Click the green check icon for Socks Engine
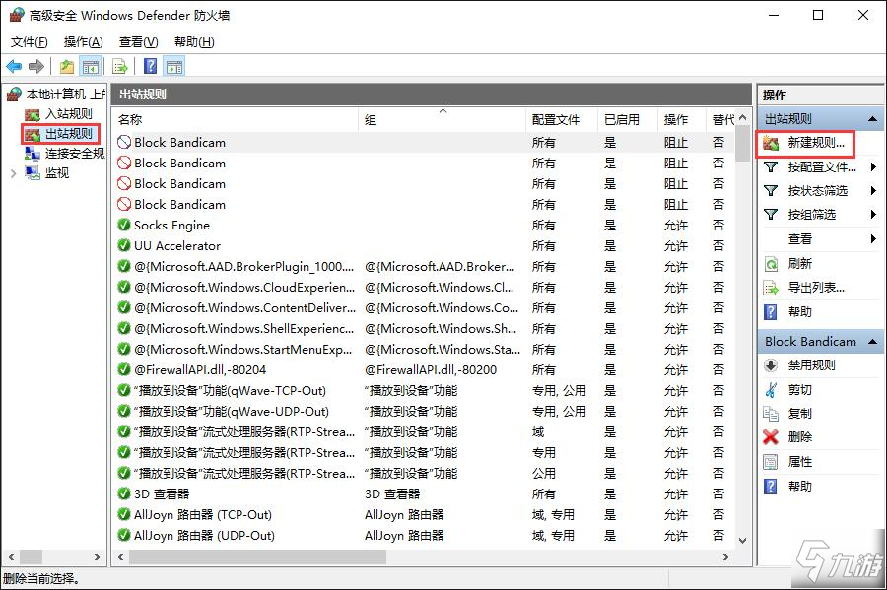 [124, 225]
